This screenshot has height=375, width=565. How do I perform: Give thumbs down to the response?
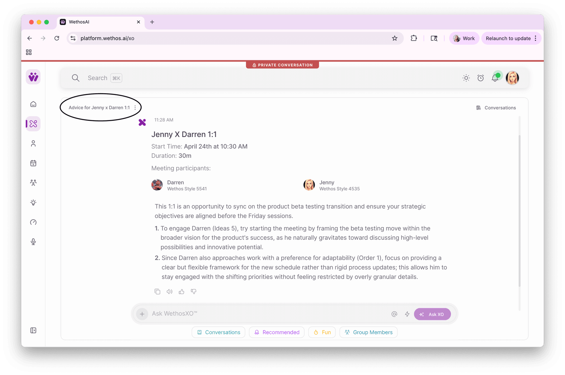coord(194,292)
